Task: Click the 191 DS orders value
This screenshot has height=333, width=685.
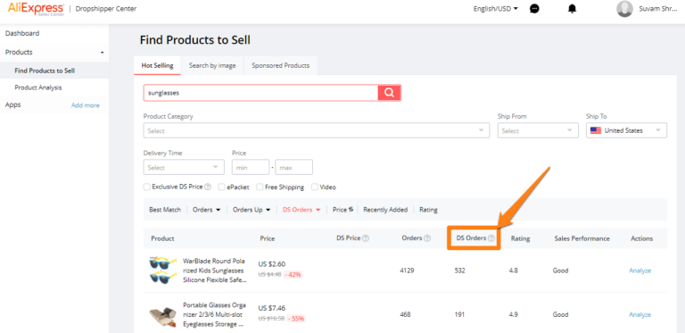Action: (459, 314)
